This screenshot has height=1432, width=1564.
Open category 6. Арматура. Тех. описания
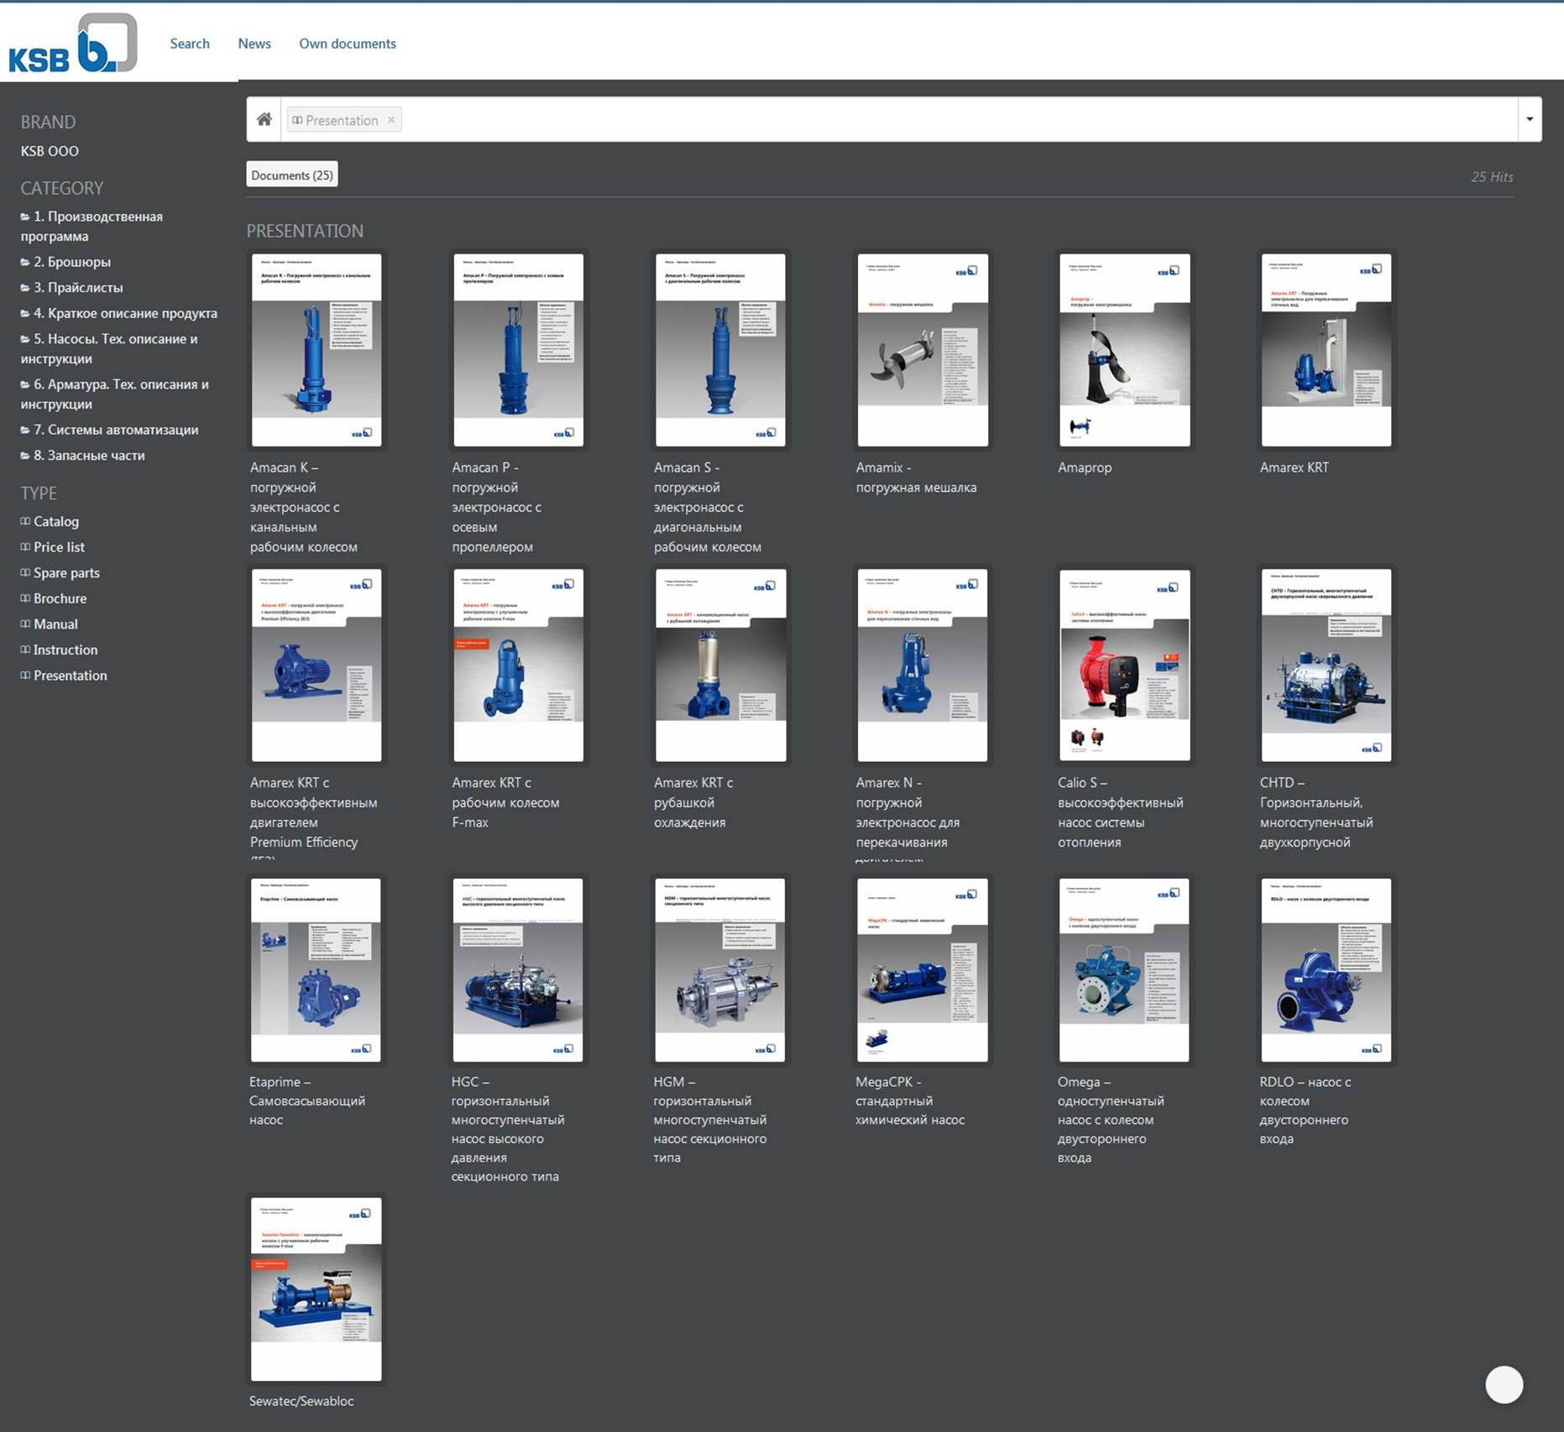(x=114, y=394)
